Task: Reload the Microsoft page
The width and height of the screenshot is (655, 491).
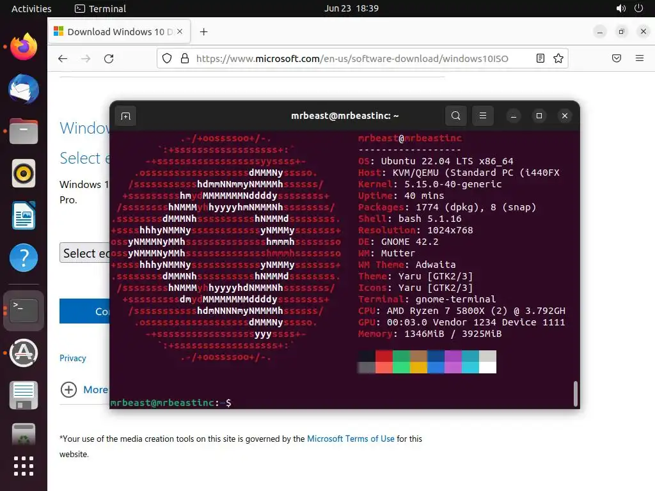Action: click(x=109, y=58)
